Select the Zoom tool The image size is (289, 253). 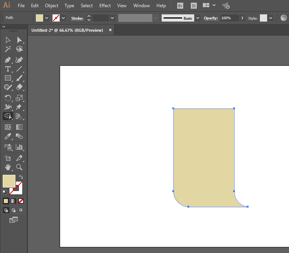coord(19,167)
